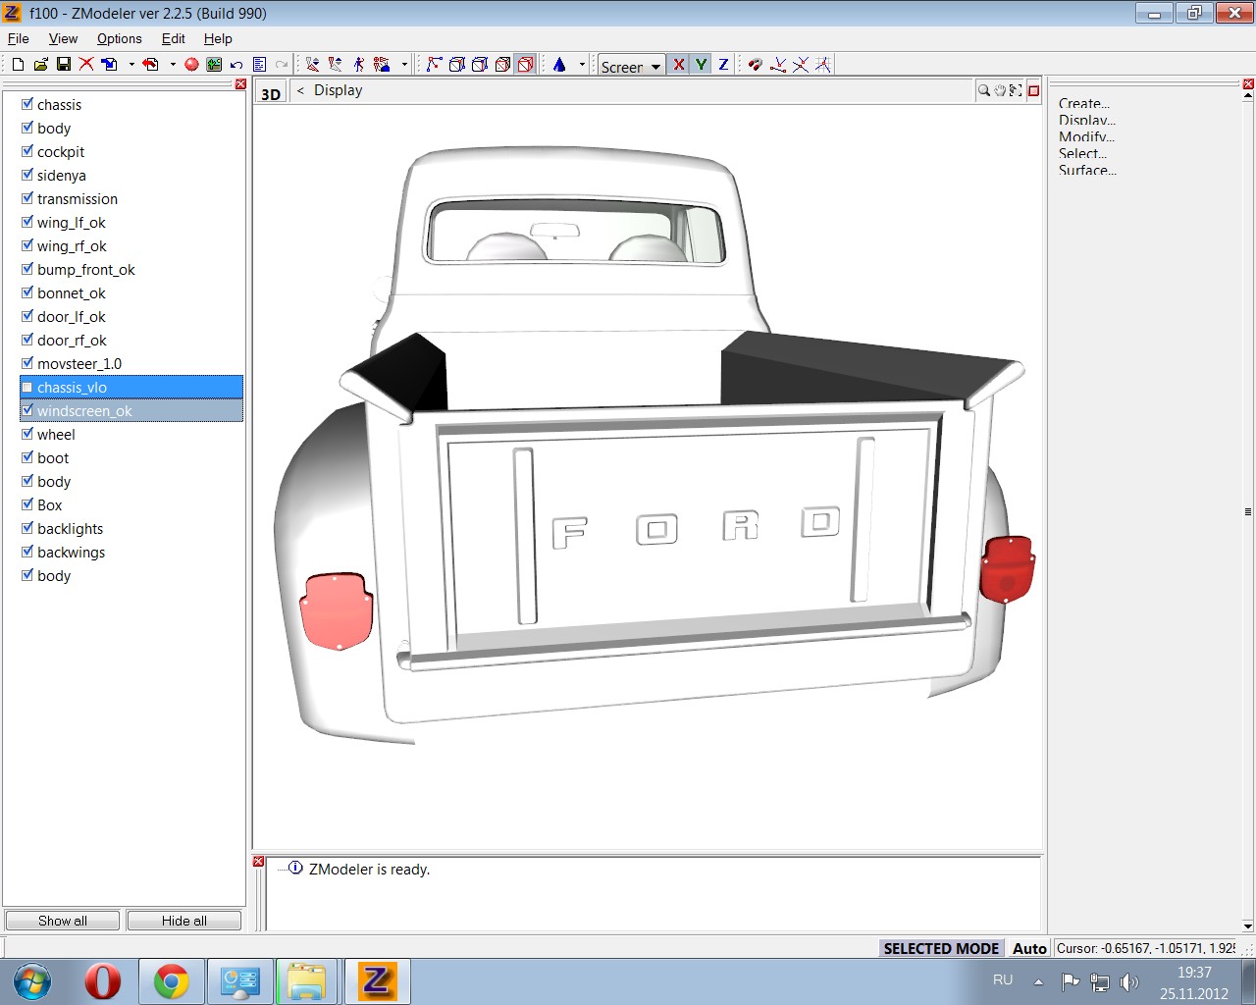Viewport: 1256px width, 1005px height.
Task: Click the viewport Display menu label
Action: point(339,90)
